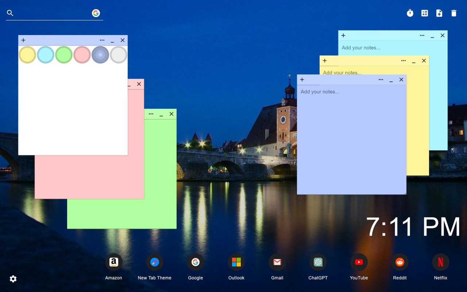Select the pink note color swatch
This screenshot has width=467, height=292.
coord(82,55)
